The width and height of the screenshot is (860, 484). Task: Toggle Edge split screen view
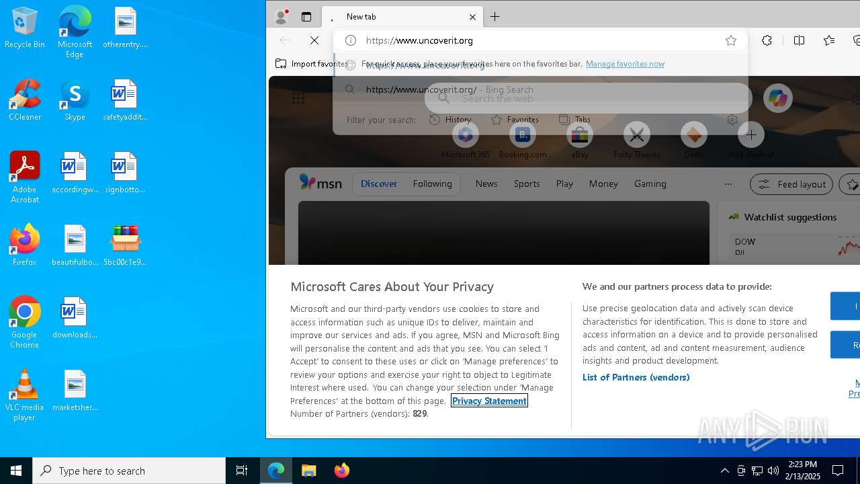[x=799, y=40]
